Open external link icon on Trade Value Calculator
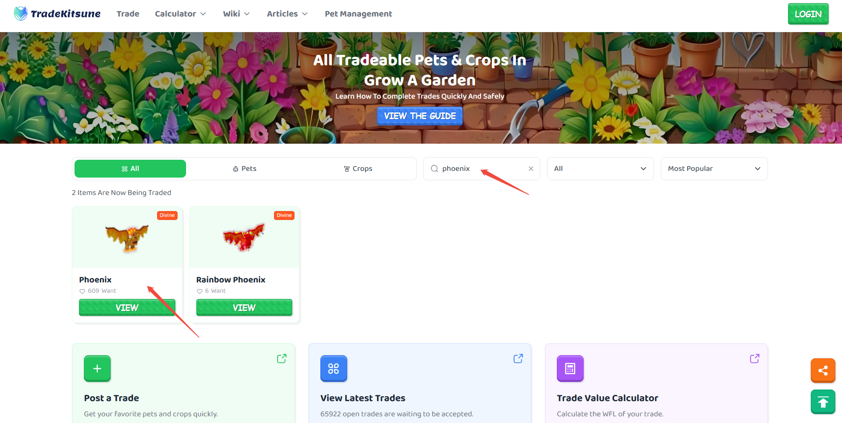 (x=755, y=359)
